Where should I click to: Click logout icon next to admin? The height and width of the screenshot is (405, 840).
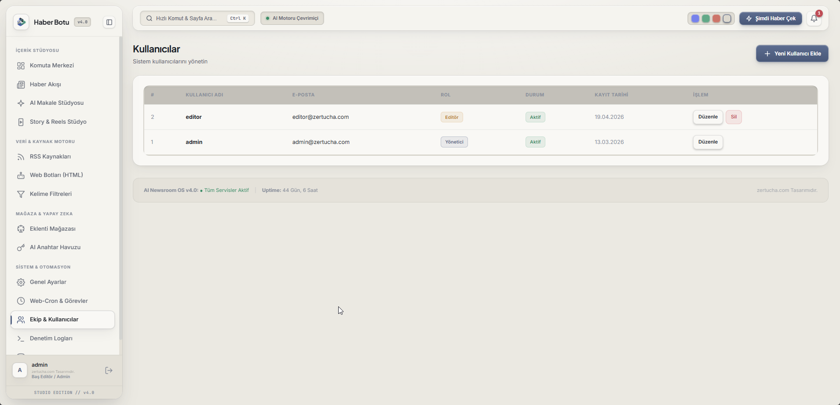pyautogui.click(x=109, y=371)
